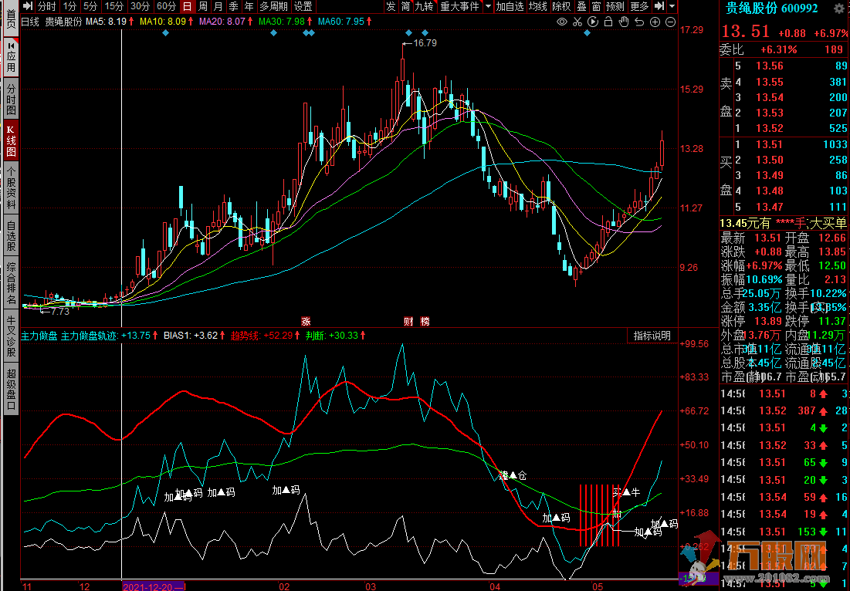The height and width of the screenshot is (591, 850).
Task: Switch to 季 quarterly period
Action: click(x=234, y=6)
